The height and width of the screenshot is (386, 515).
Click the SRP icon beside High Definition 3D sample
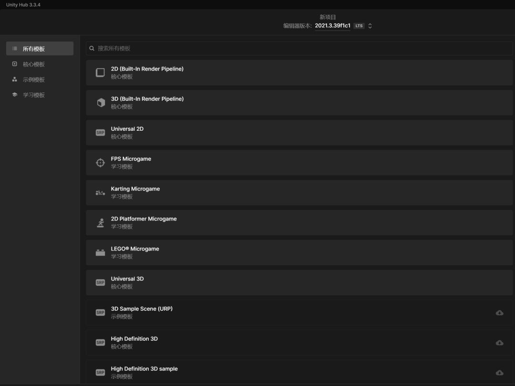[100, 373]
